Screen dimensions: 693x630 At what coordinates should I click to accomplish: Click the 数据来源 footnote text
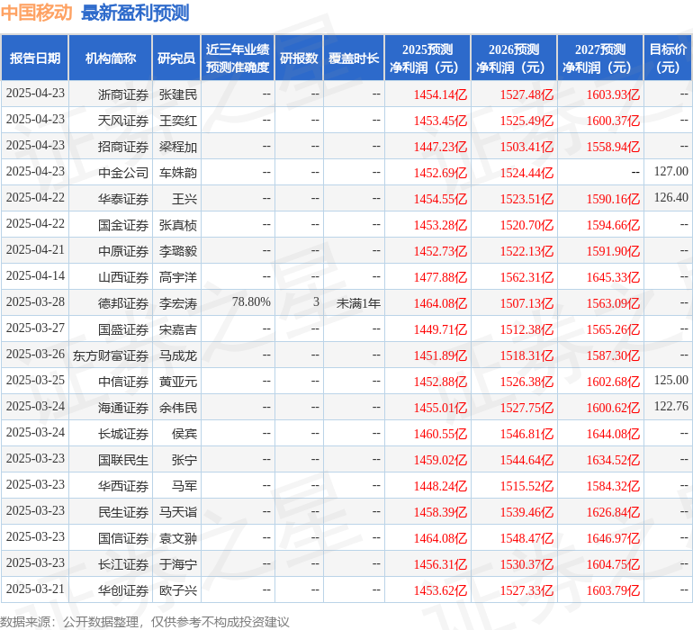(x=145, y=622)
